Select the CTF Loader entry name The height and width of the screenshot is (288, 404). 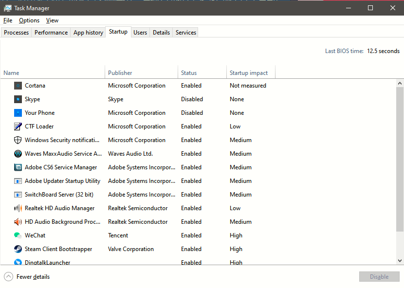[x=39, y=126]
